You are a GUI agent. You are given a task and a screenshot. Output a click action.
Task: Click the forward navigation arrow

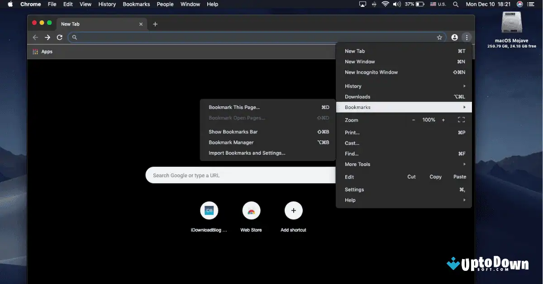pyautogui.click(x=47, y=38)
